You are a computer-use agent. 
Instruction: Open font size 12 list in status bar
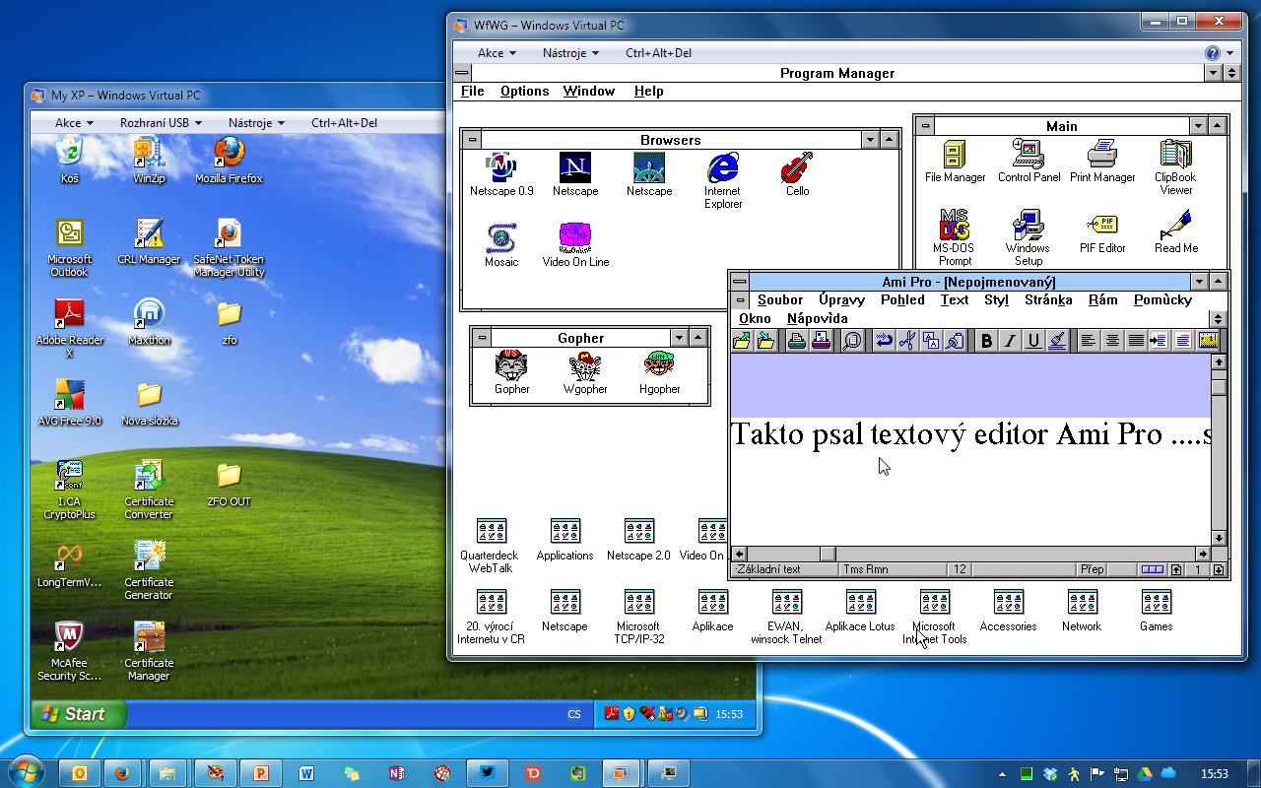(x=961, y=569)
